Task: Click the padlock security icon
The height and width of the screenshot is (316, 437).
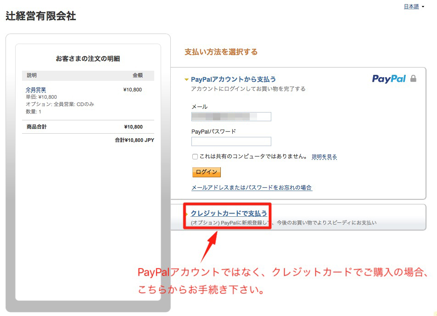Action: 413,79
